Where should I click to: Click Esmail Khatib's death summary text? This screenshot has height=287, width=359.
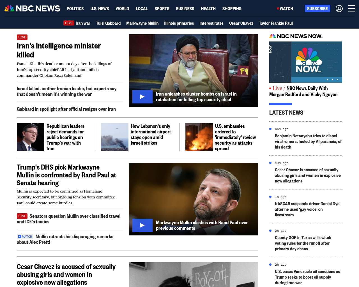(x=64, y=70)
